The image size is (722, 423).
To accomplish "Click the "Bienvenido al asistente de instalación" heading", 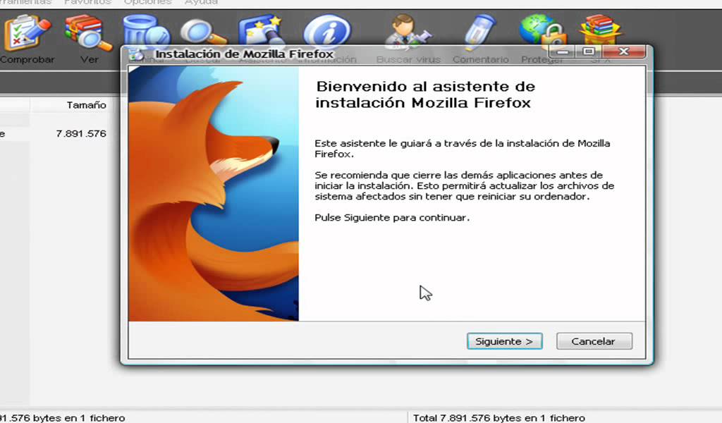I will (x=425, y=94).
